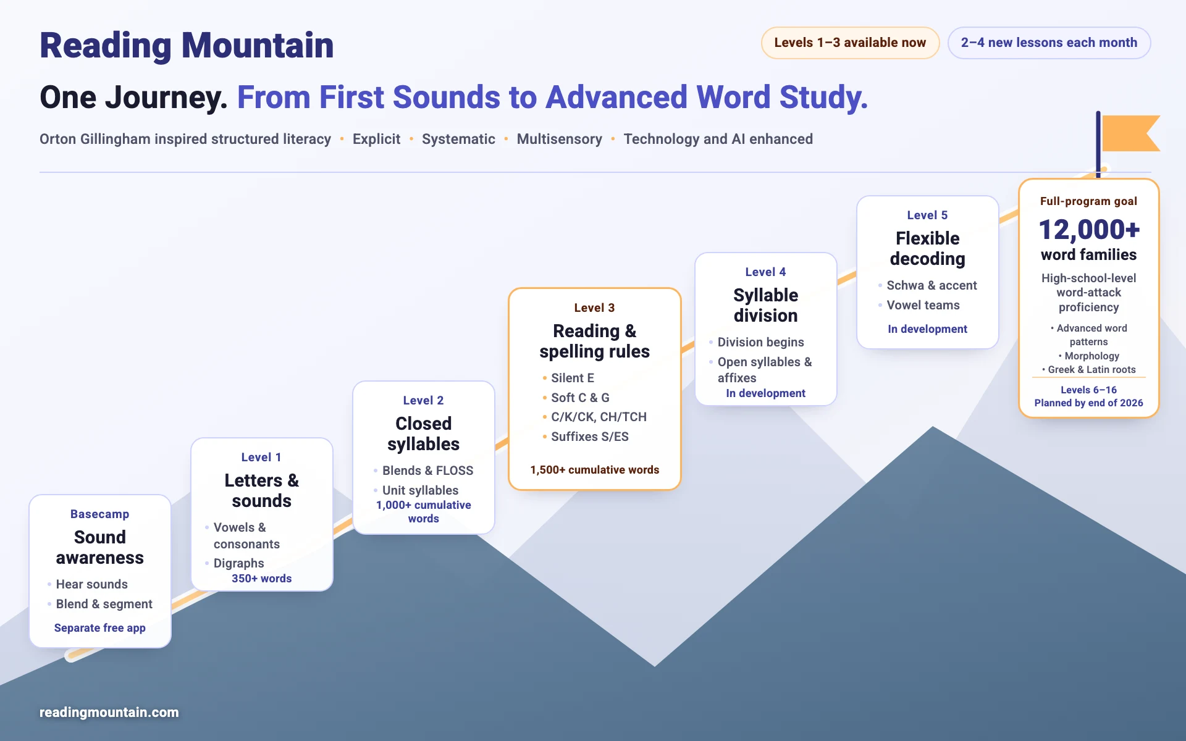Screen dimensions: 1186x741
Task: Click the "Hear sounds" bullet
Action: pos(91,584)
